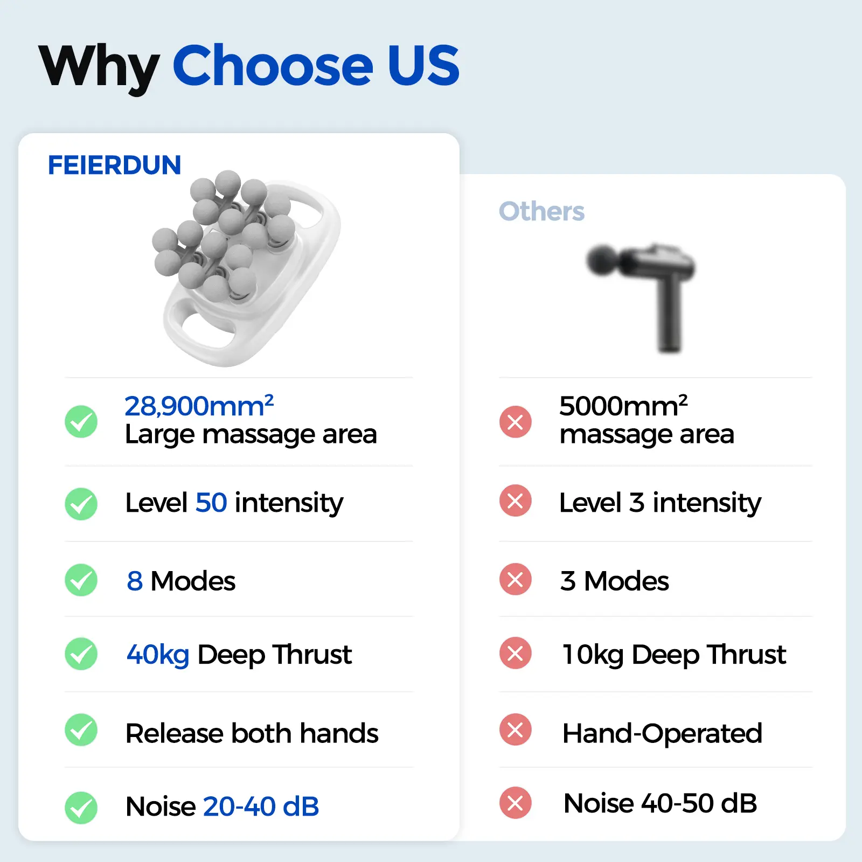The image size is (862, 862).
Task: Click red X next to 10kg Deep Thrust
Action: pos(516,653)
